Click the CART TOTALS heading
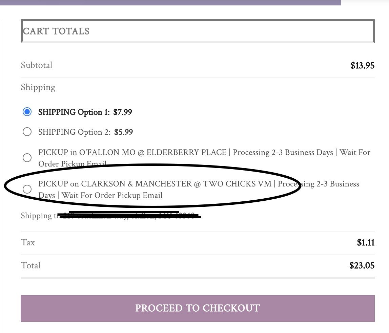389x333 pixels. 56,31
